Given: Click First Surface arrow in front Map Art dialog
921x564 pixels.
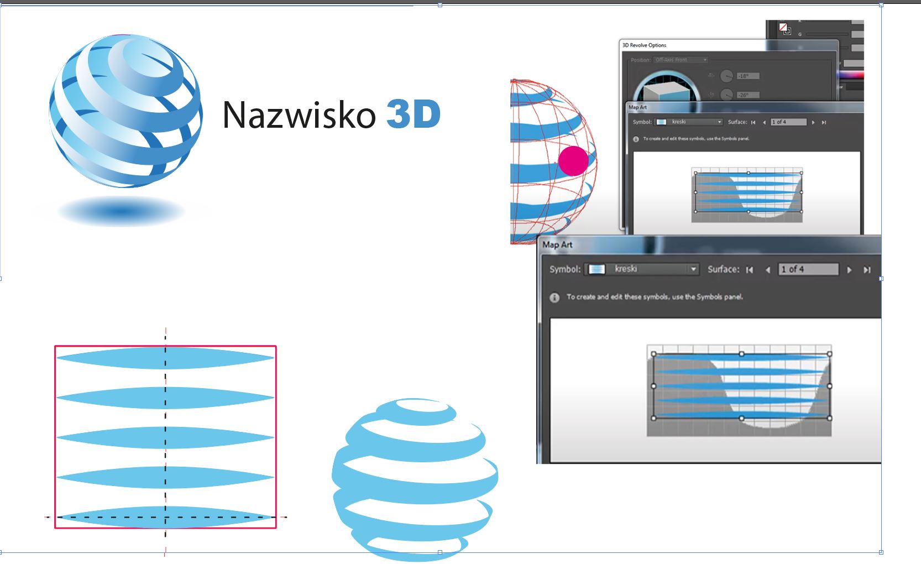Looking at the screenshot, I should tap(750, 270).
